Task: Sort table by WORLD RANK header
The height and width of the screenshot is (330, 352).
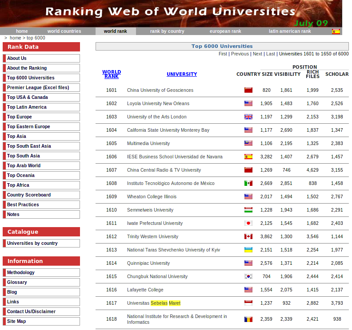Action: [x=112, y=74]
